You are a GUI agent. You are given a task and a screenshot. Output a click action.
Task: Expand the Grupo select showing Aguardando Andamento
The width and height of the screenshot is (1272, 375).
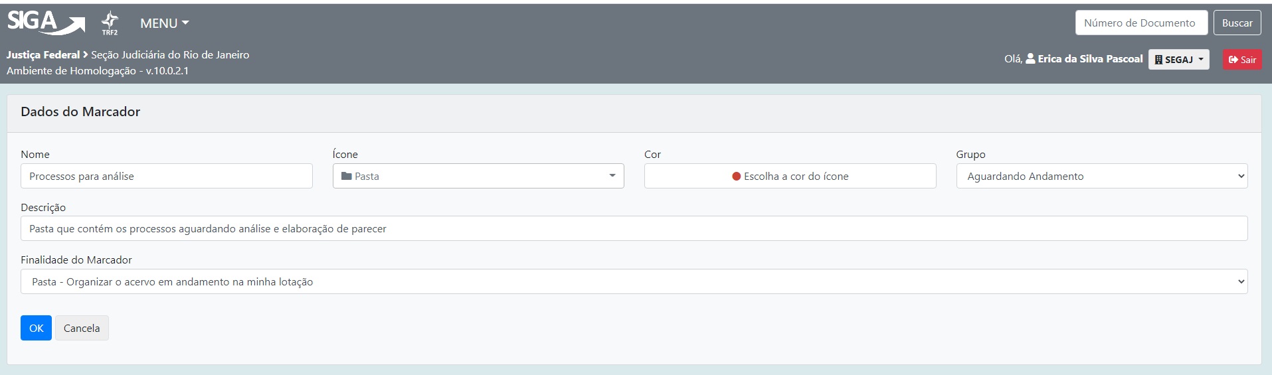[x=1101, y=177]
